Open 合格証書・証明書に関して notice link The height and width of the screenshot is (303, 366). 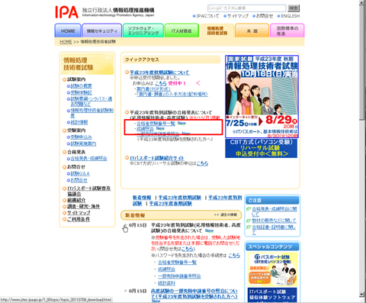pos(274,230)
